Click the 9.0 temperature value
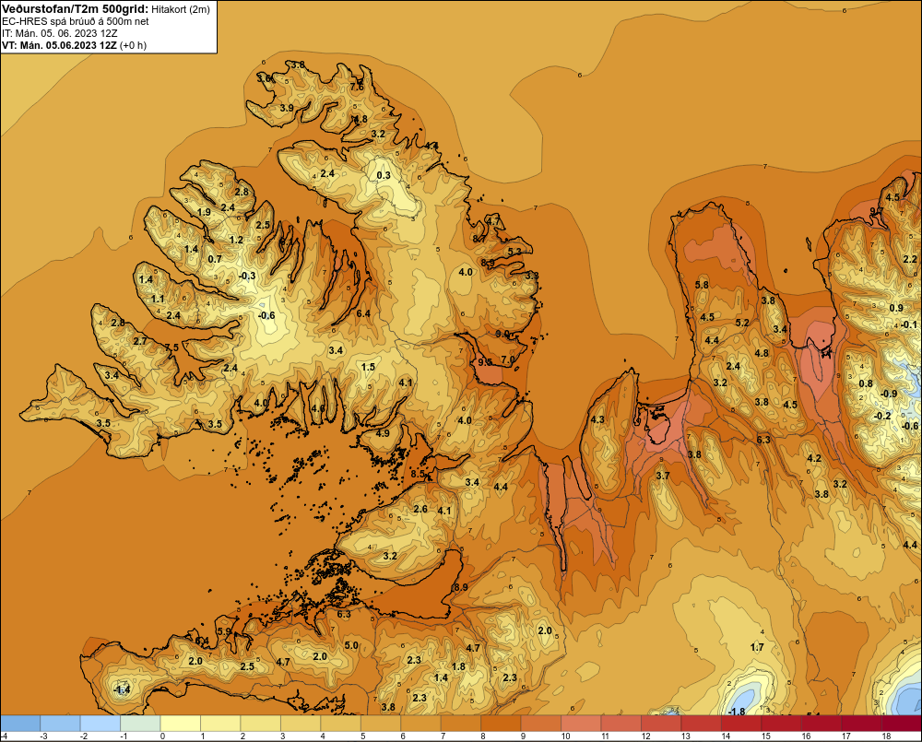Image resolution: width=922 pixels, height=742 pixels. (x=502, y=334)
